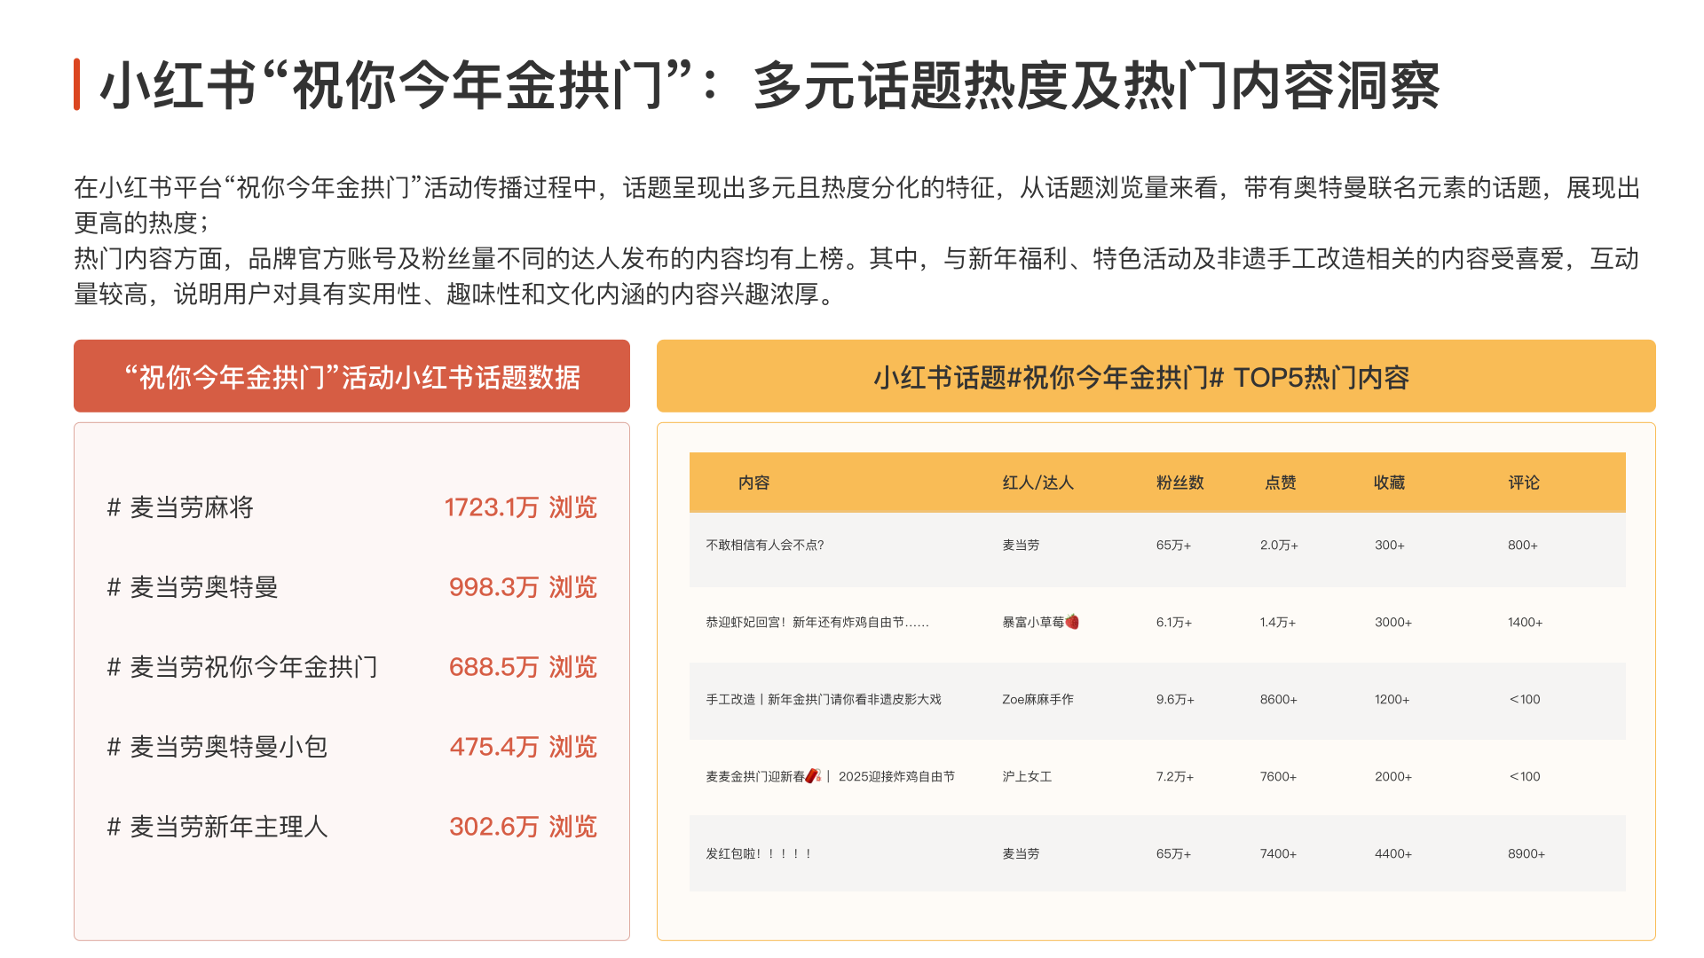Click 65万+ in the 发红包啦 row
Screen dimensions: 1704x958
(1173, 853)
